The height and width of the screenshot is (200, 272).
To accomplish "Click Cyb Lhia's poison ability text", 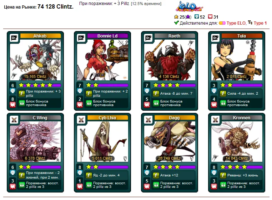I will [106, 175].
